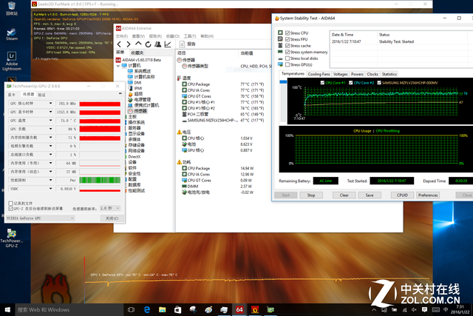Open the graph icon in AIDA64 toolbar

[x=168, y=44]
